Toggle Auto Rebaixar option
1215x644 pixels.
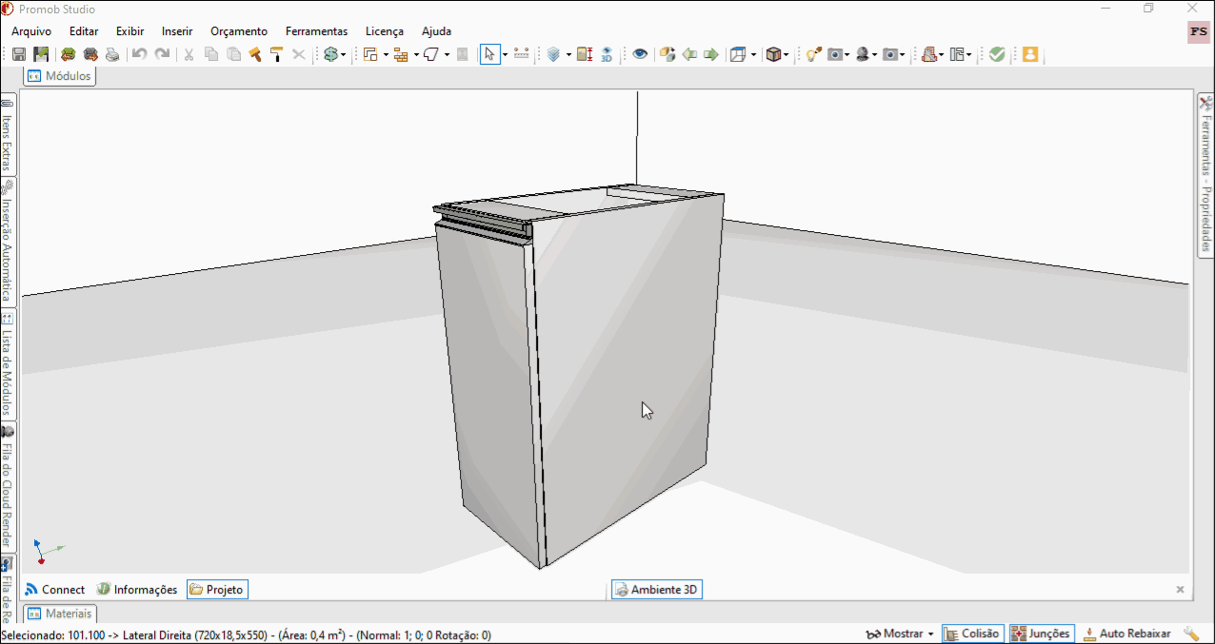(x=1126, y=634)
